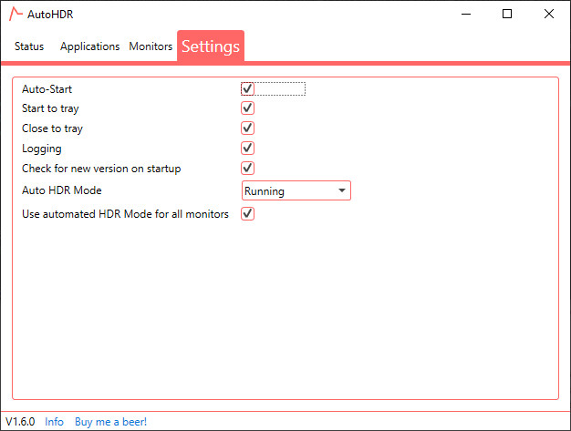The height and width of the screenshot is (431, 571).
Task: Click the V1.6.0 version label
Action: [x=20, y=422]
